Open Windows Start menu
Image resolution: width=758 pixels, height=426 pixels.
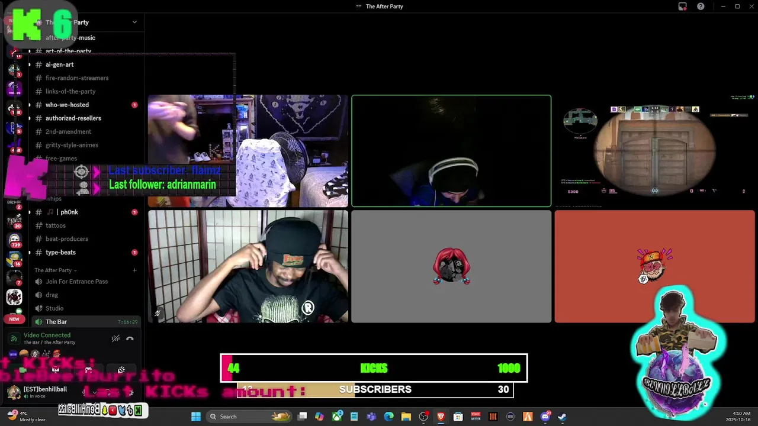click(x=196, y=417)
